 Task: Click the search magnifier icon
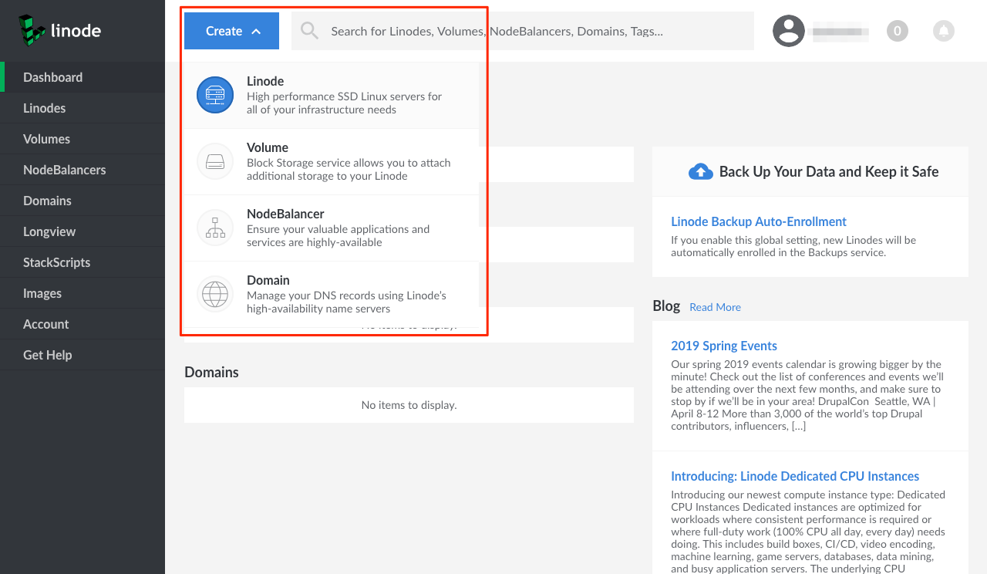309,31
